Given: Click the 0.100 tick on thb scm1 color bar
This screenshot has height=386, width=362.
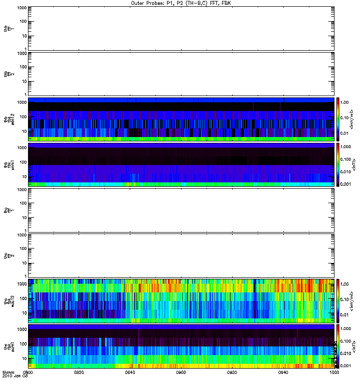Looking at the screenshot, I should [x=346, y=159].
